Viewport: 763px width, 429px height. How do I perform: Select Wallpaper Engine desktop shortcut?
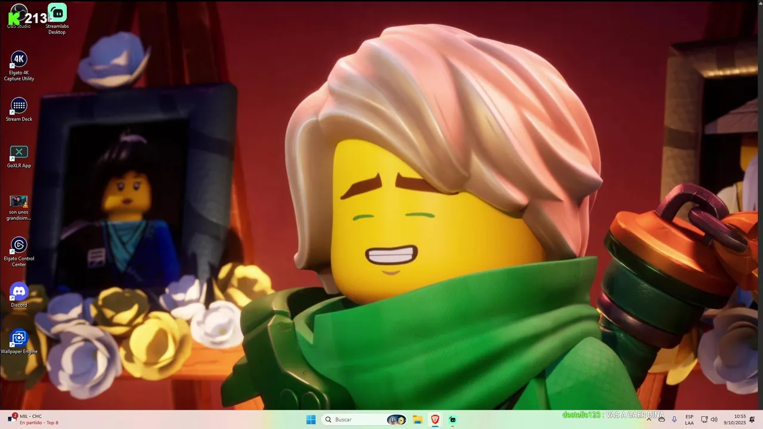[19, 343]
